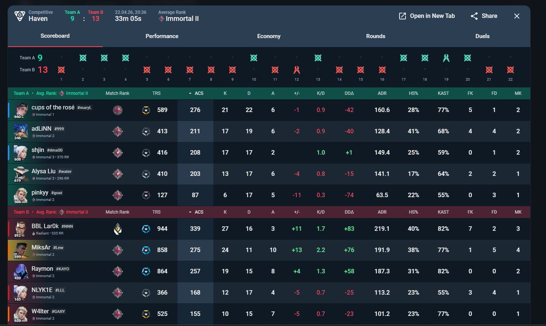Click pinkyy's match rank icon
This screenshot has height=326, width=546.
117,196
